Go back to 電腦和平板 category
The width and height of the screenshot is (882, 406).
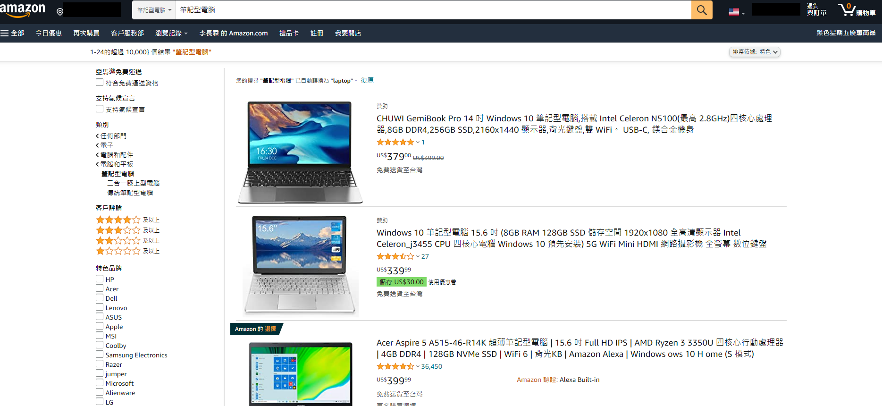tap(114, 164)
